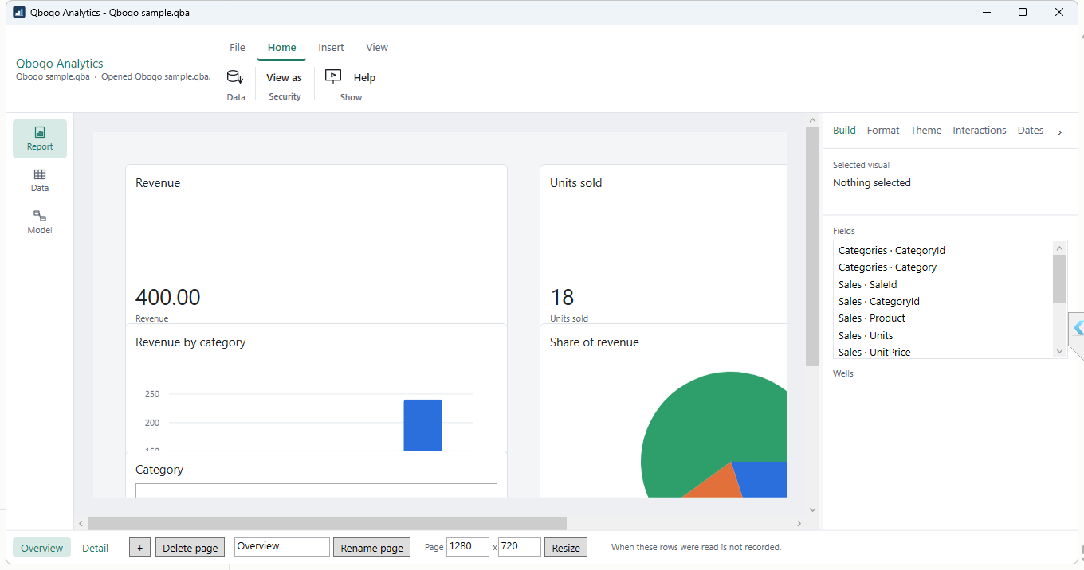This screenshot has height=570, width=1084.
Task: Click the 400.00 revenue value
Action: tap(168, 298)
